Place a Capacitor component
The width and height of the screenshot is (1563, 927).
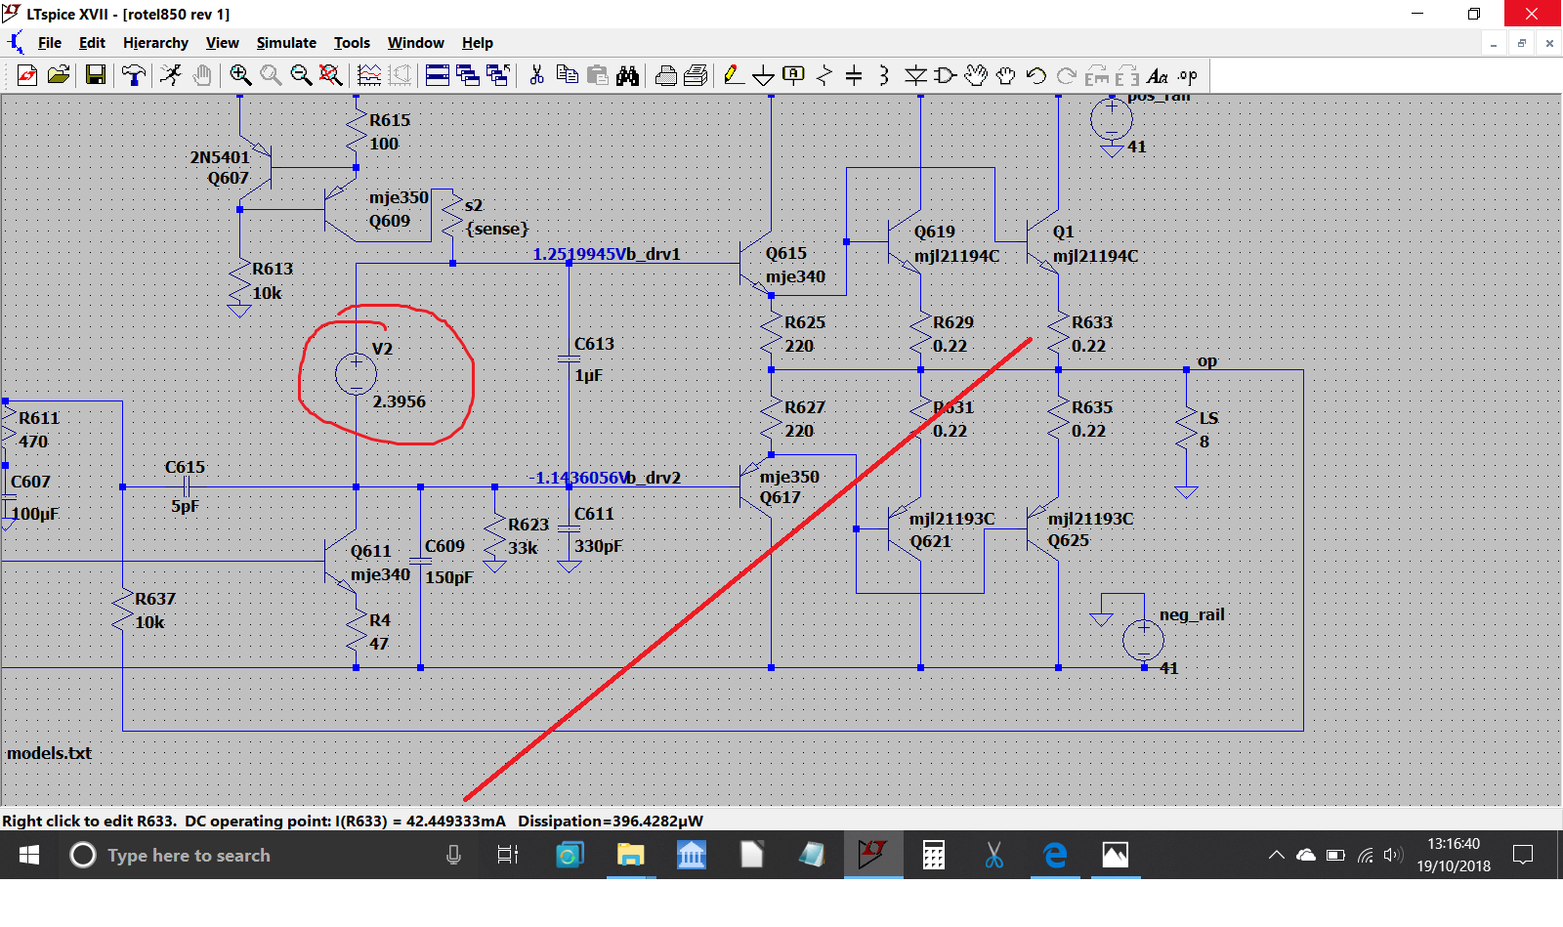coord(854,75)
